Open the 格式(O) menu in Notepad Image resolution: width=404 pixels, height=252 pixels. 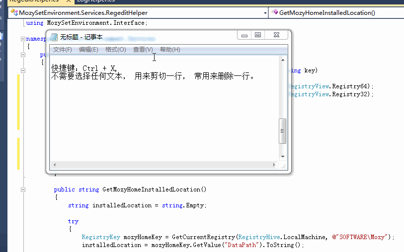click(115, 50)
